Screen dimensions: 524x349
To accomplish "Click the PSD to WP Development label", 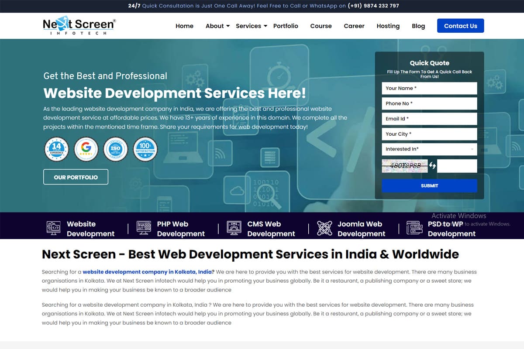I will click(x=452, y=229).
